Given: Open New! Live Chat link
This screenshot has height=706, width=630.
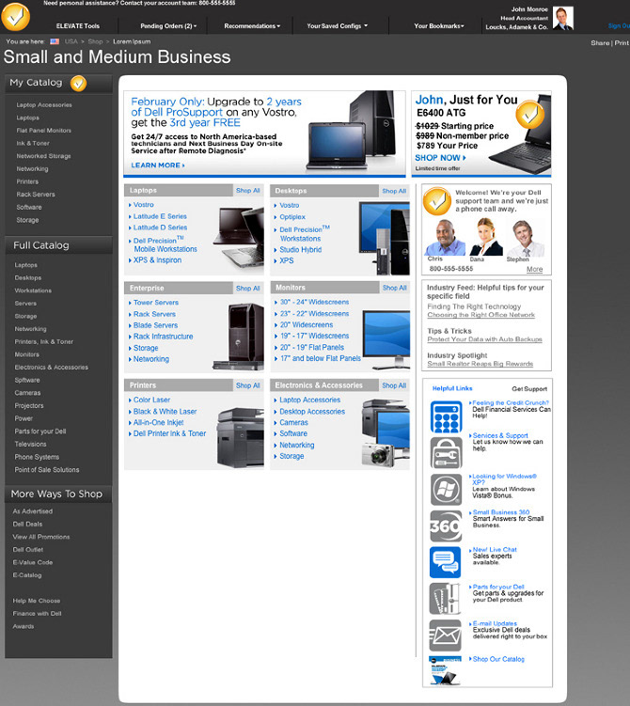Looking at the screenshot, I should coord(495,549).
